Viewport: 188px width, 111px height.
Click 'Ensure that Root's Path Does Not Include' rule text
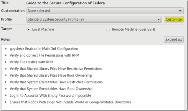[70, 102]
